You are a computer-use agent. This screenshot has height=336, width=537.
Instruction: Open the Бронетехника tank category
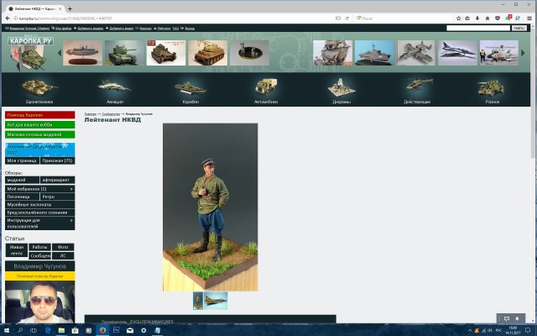click(41, 88)
